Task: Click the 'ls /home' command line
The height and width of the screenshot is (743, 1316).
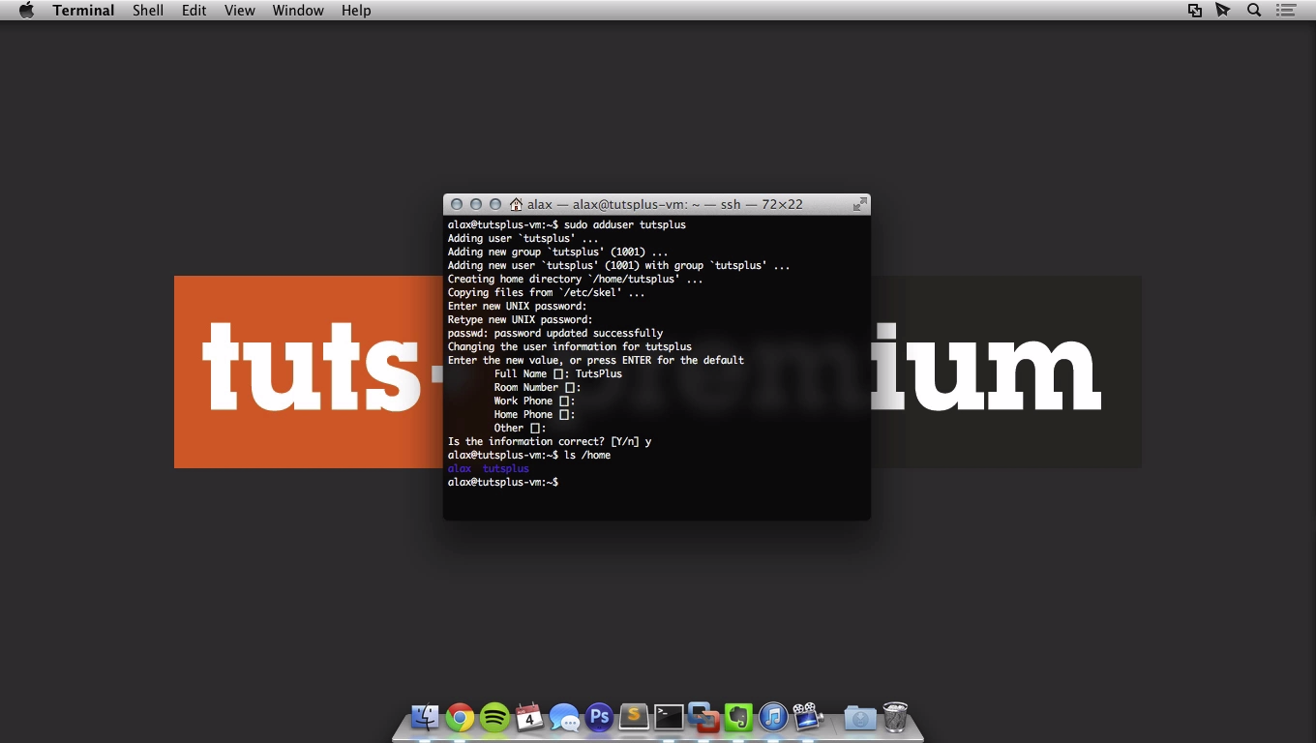Action: pos(529,455)
